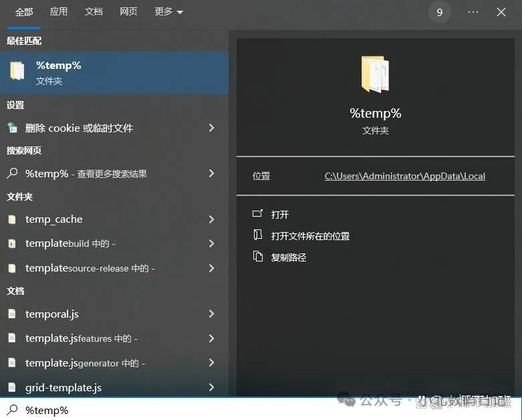Open the AppData\Local location path link
522x420 pixels.
coord(405,176)
